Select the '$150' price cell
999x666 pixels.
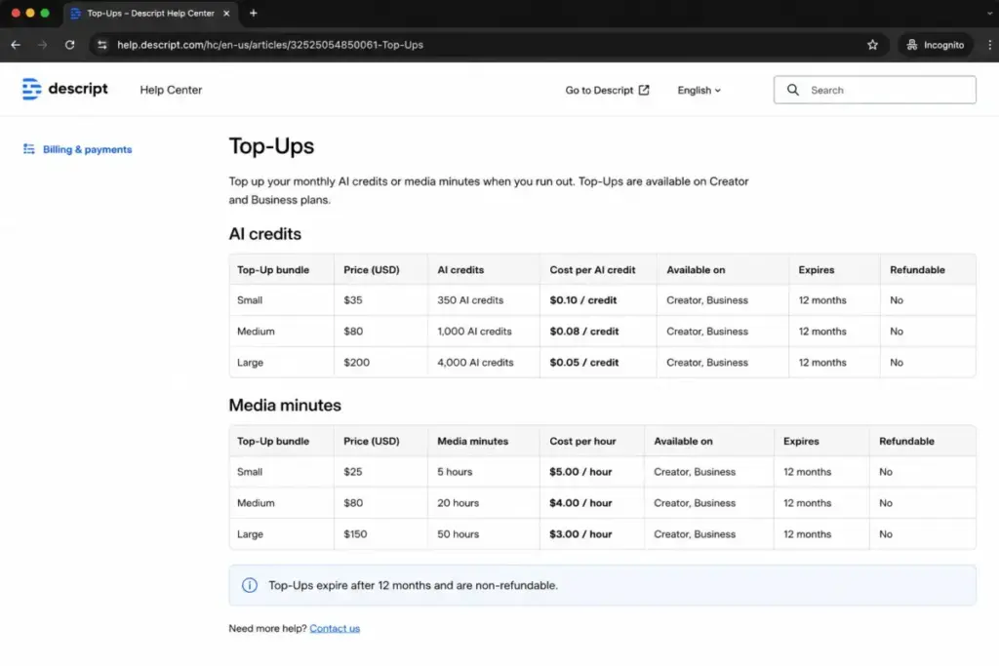coord(380,534)
